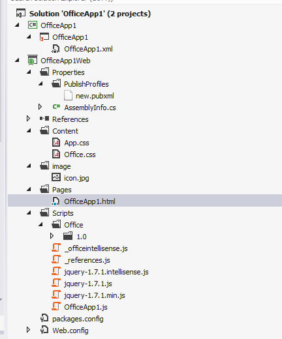The image size is (282, 339).
Task: Click the folder icon of Office under Scripts
Action: tap(56, 224)
